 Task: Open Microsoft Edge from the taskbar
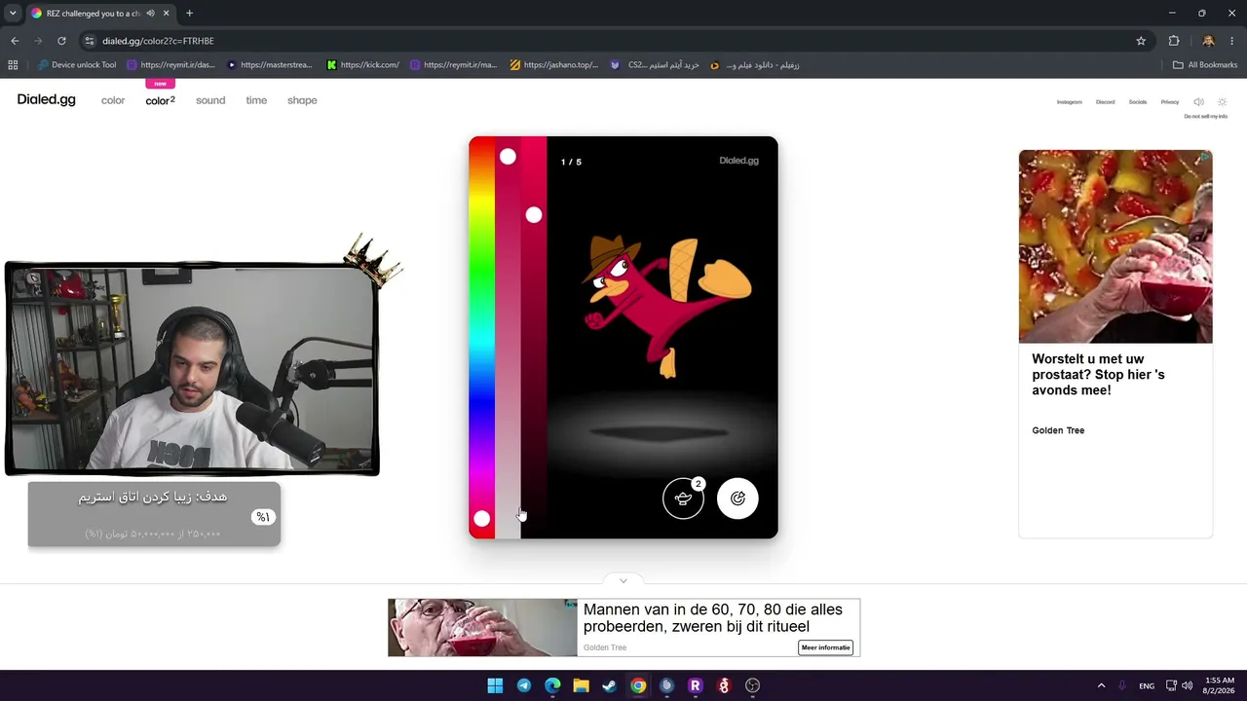coord(552,685)
